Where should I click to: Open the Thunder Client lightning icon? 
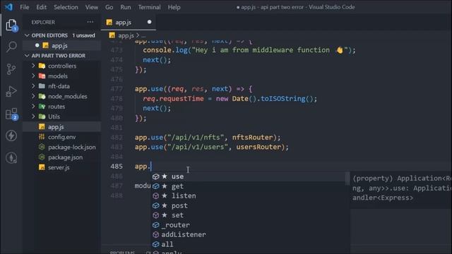11,135
